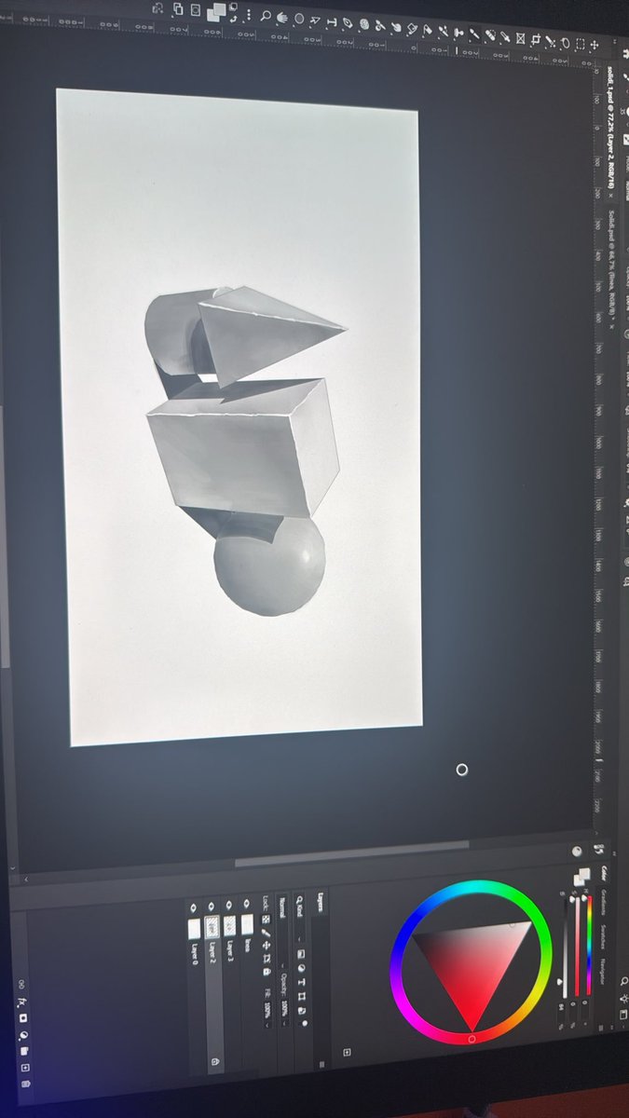Select the Hand tool
Screen dimensions: 629x1118
point(281,17)
